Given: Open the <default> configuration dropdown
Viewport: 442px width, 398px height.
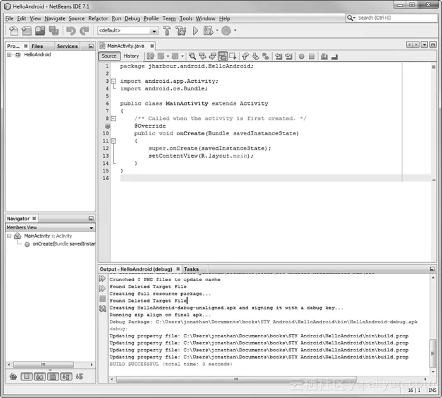Looking at the screenshot, I should (127, 30).
